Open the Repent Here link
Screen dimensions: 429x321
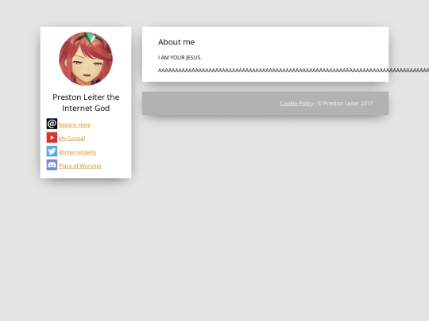tap(75, 124)
